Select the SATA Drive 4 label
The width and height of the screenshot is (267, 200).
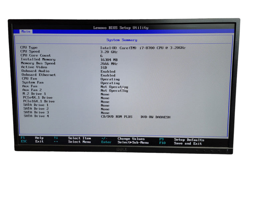pyautogui.click(x=36, y=116)
